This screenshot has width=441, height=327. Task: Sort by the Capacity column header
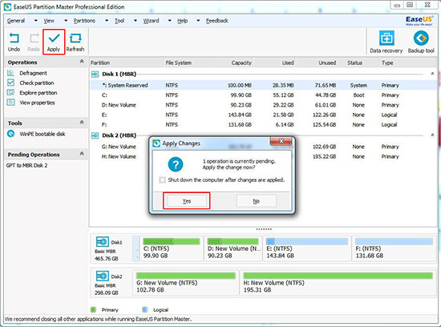point(232,63)
